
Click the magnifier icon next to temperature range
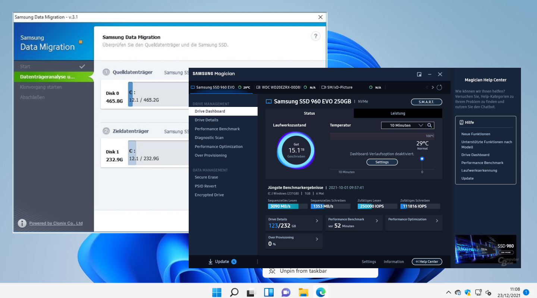point(430,126)
